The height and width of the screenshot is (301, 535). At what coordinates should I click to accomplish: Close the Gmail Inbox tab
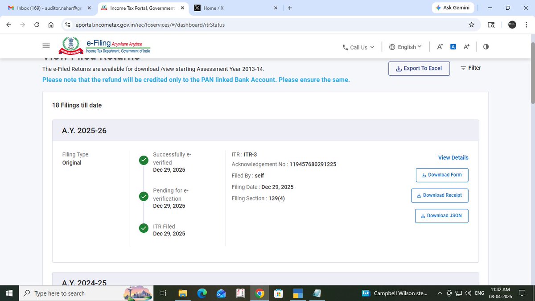[89, 8]
